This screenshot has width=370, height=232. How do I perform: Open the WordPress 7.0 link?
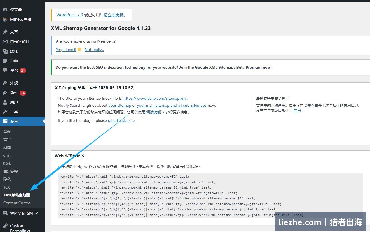coord(69,15)
